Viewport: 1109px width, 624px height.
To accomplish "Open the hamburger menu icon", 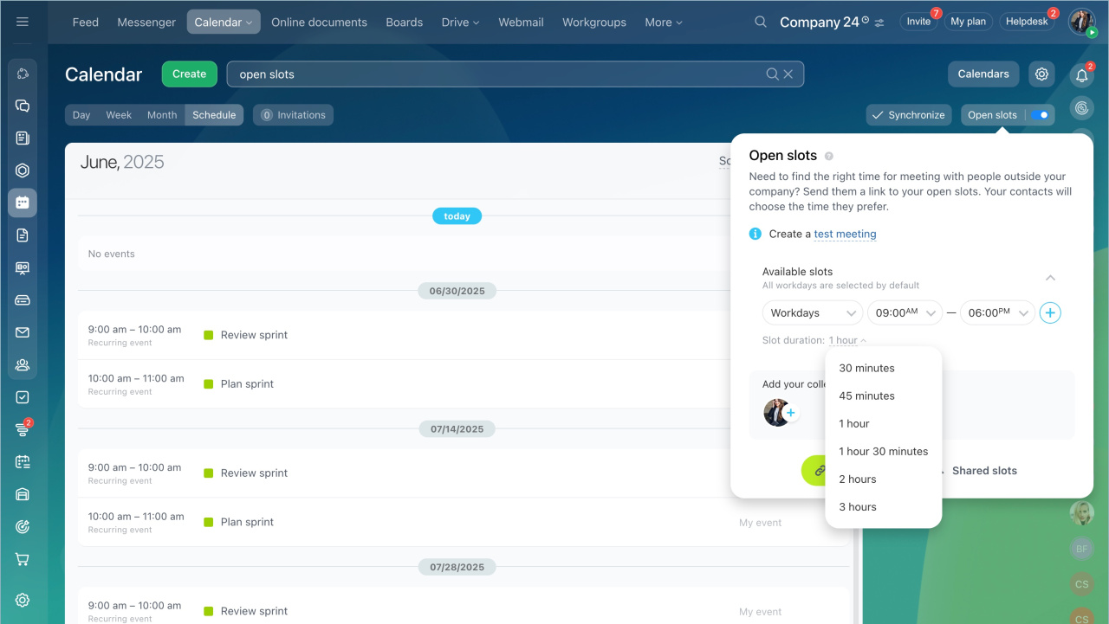I will [23, 22].
